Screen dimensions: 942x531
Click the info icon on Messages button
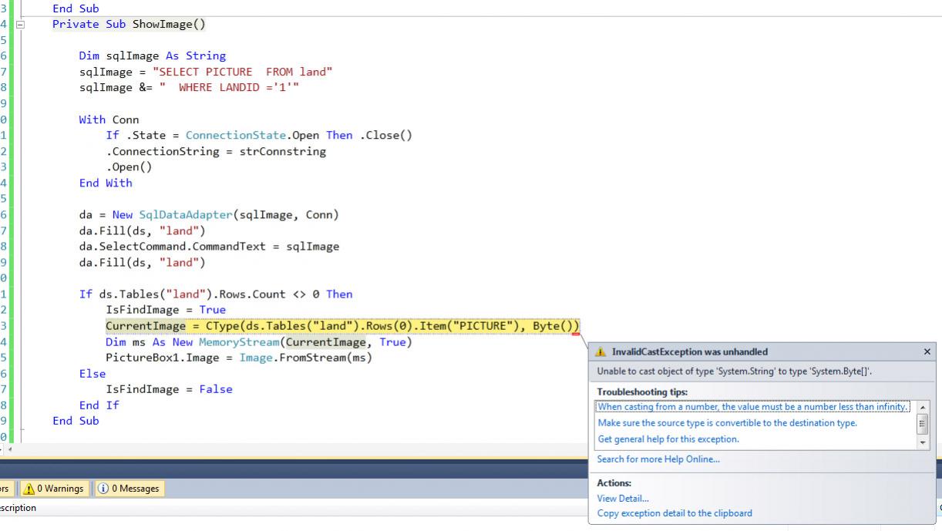coord(103,489)
